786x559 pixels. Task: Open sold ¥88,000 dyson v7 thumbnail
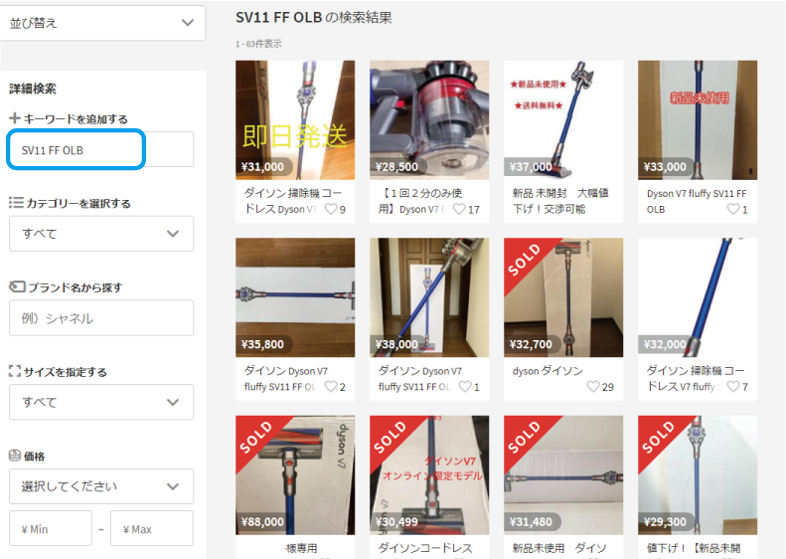(295, 474)
